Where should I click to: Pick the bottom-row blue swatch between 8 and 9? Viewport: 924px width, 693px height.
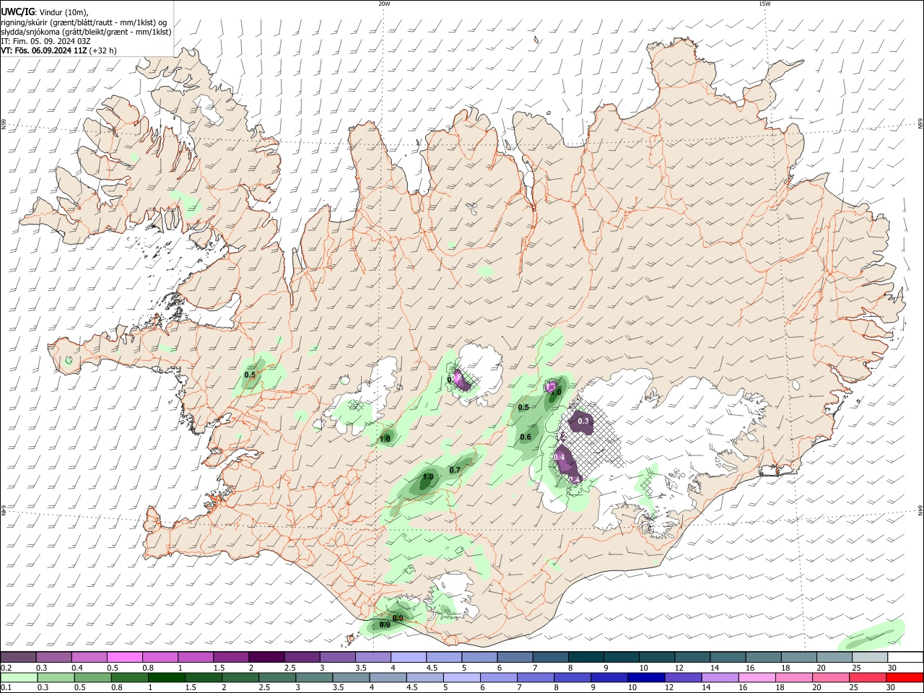click(572, 677)
